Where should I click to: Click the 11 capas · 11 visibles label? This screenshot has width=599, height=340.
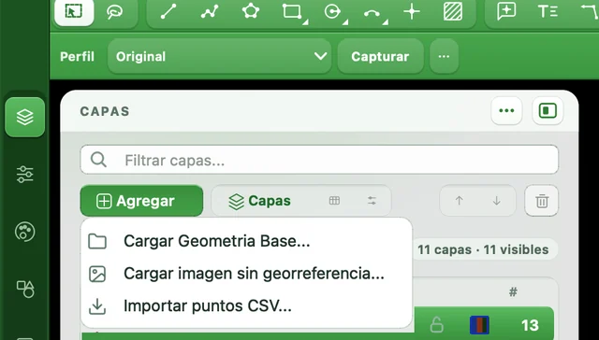(483, 250)
